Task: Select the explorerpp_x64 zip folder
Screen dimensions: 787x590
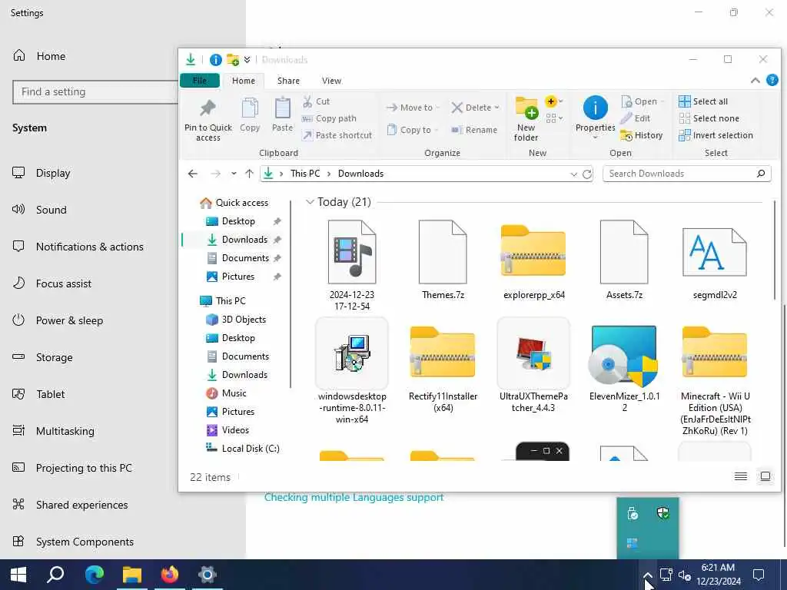Action: coord(533,262)
